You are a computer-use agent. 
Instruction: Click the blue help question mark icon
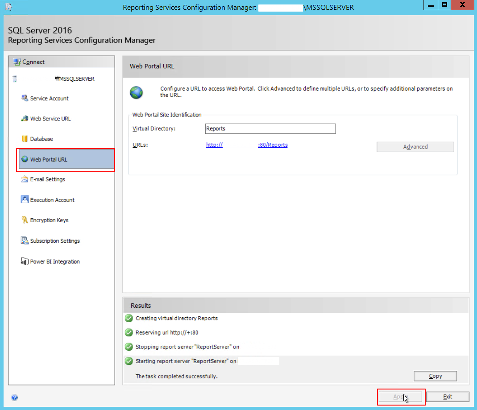tap(14, 398)
